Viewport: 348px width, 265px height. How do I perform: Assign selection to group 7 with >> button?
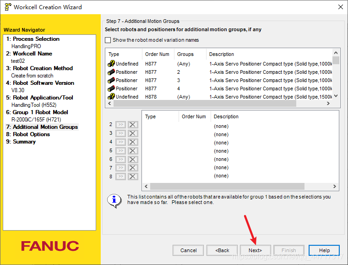tap(121, 168)
